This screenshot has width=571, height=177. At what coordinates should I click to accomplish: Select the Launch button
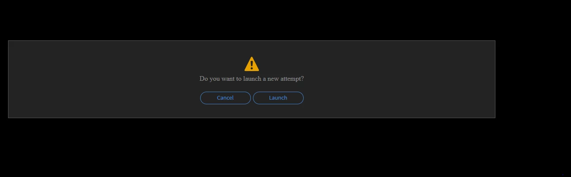coord(278,98)
